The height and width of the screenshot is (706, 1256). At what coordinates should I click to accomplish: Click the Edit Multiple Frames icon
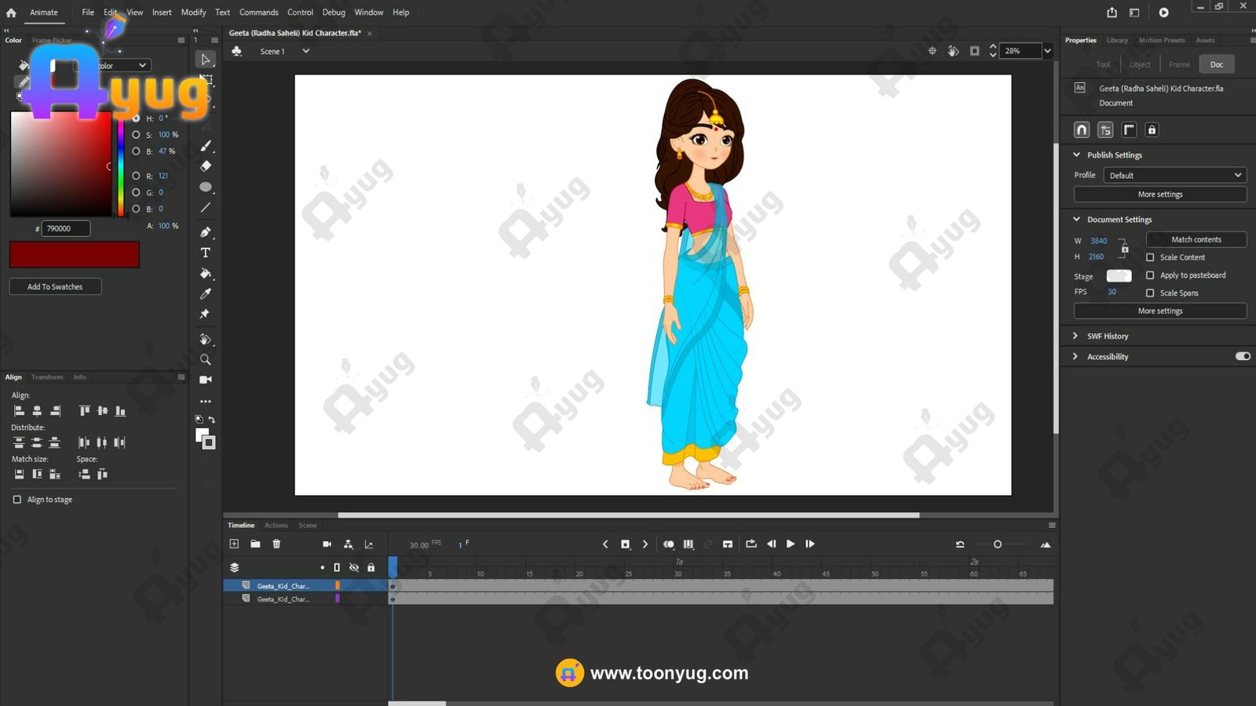pyautogui.click(x=688, y=544)
